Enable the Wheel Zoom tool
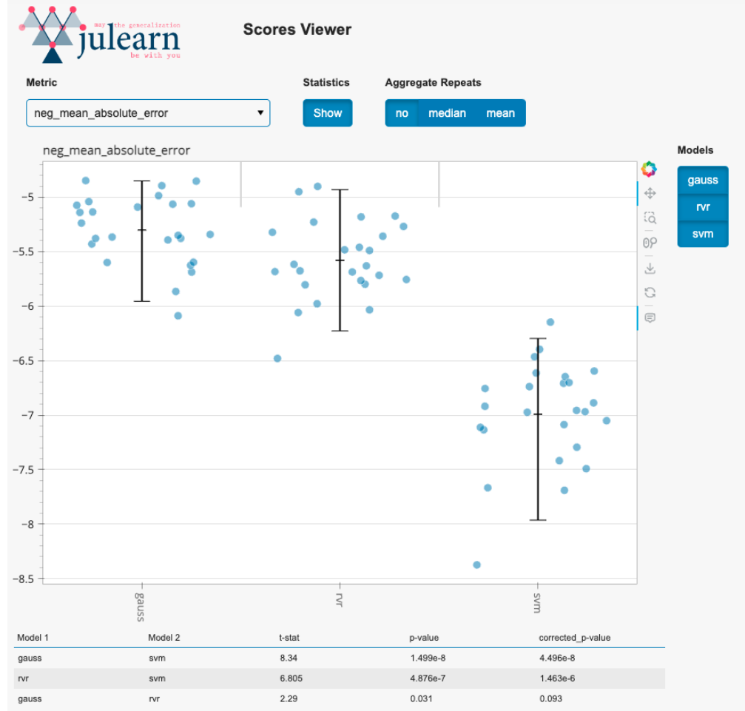Screen dimensions: 745x711 [650, 243]
